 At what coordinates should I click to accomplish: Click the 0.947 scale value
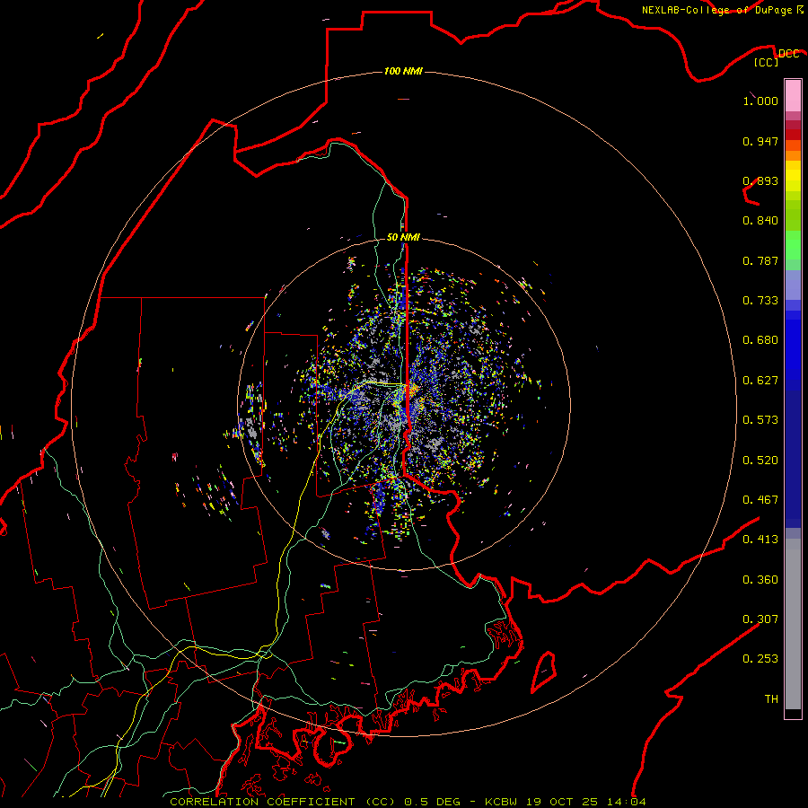click(x=760, y=141)
